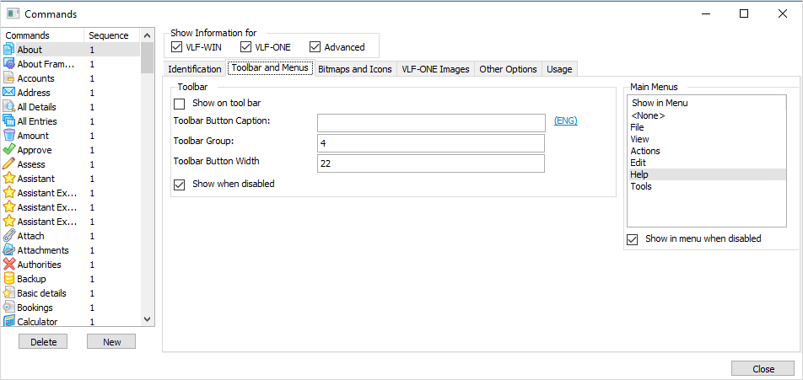Viewport: 803px width, 380px height.
Task: Click the Assess pencil icon
Action: coord(9,164)
